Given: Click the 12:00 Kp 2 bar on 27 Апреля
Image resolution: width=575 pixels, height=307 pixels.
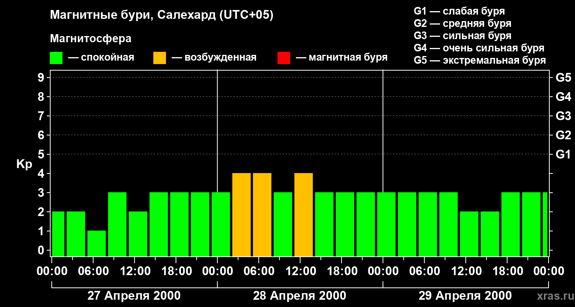Looking at the screenshot, I should click(x=138, y=234).
